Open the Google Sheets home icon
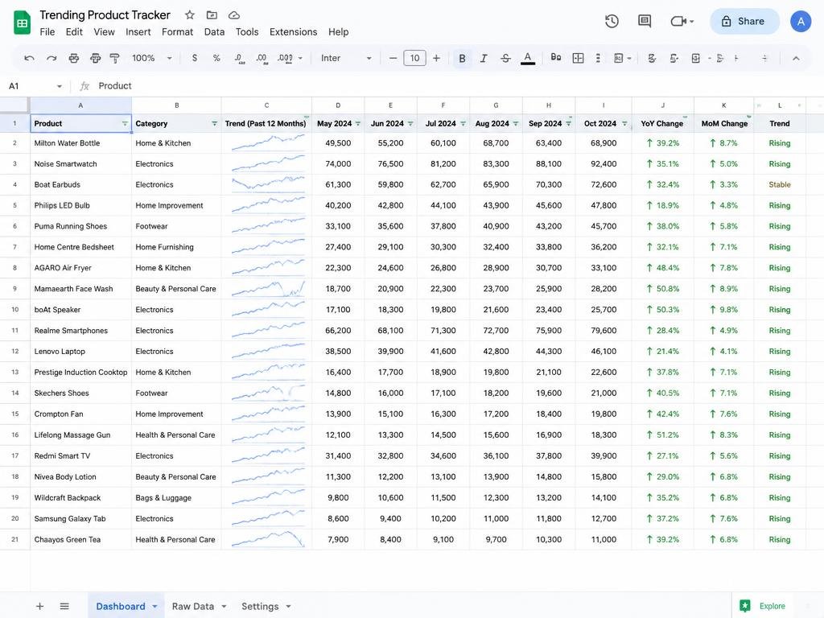 click(22, 23)
